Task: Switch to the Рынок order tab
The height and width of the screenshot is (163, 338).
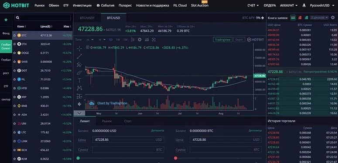Action: [x=107, y=121]
